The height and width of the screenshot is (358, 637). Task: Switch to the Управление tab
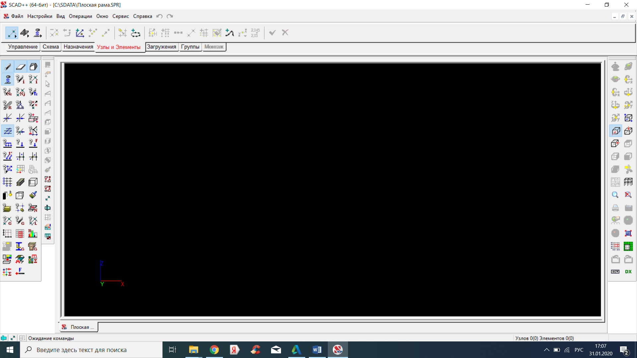coord(23,47)
